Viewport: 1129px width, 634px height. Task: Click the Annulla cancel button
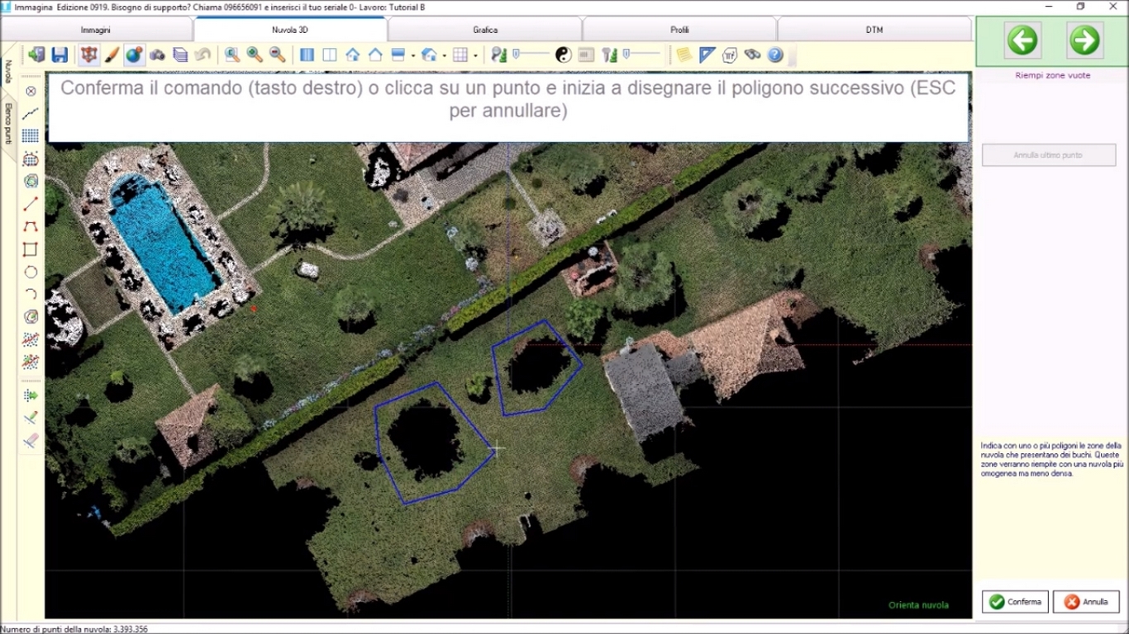click(1086, 602)
